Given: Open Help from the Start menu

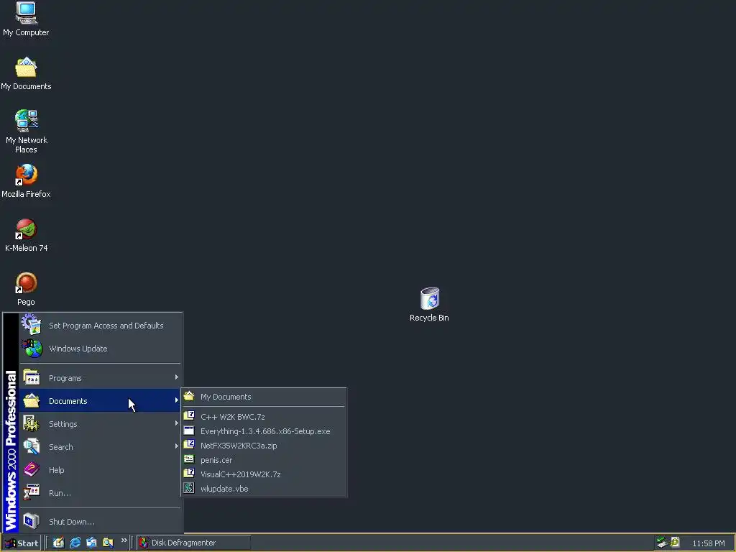Looking at the screenshot, I should tap(100, 470).
